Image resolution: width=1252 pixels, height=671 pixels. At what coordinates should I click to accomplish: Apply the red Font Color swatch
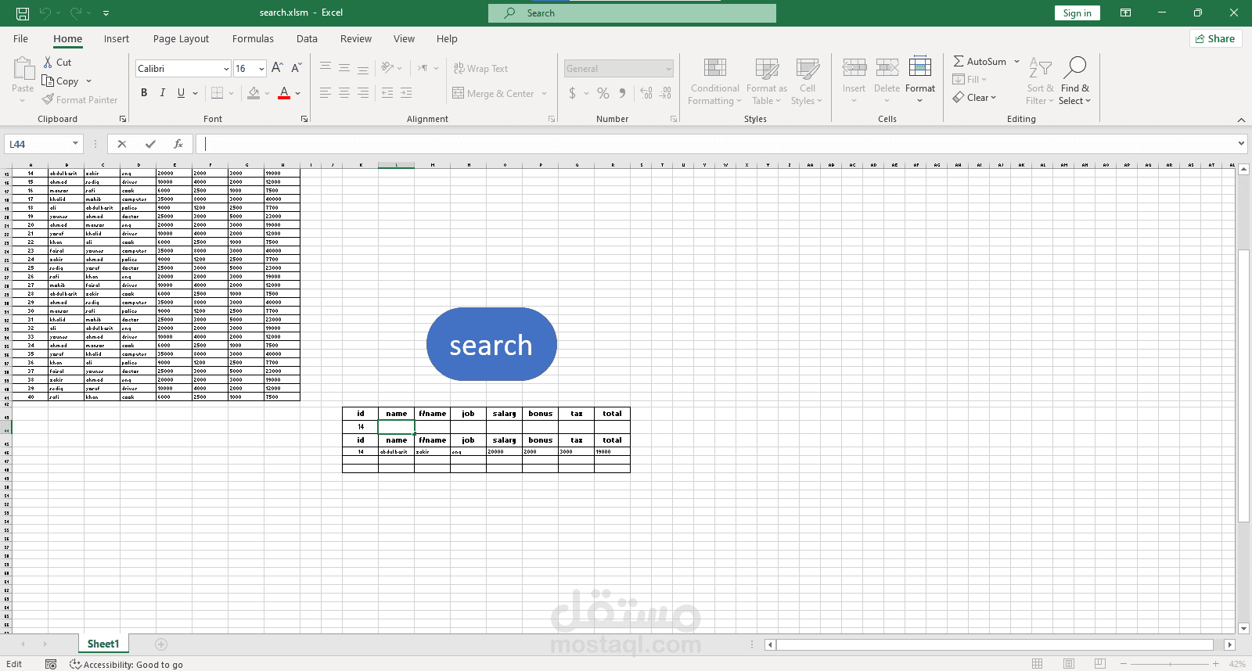284,93
